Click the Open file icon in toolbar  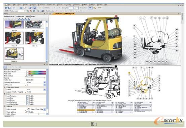6,8
